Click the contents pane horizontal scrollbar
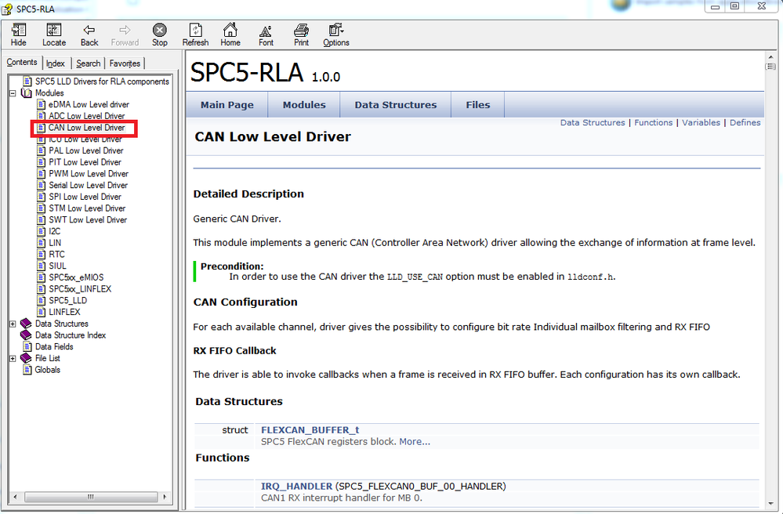Viewport: 783px width, 514px height. click(90, 497)
